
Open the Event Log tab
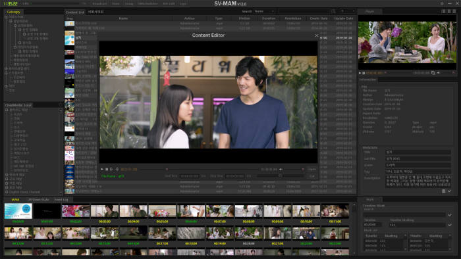tap(61, 199)
